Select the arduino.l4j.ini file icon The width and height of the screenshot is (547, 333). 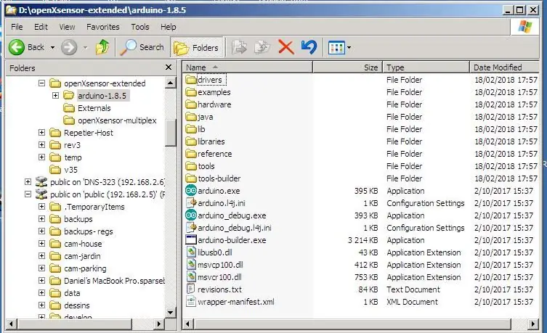point(191,203)
